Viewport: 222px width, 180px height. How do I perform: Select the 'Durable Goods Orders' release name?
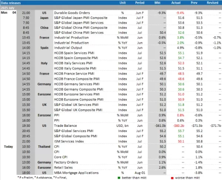(72, 13)
